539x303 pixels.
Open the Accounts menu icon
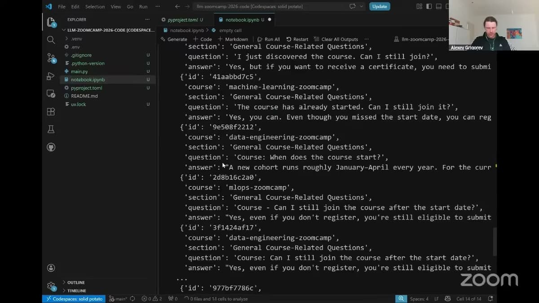point(51,268)
